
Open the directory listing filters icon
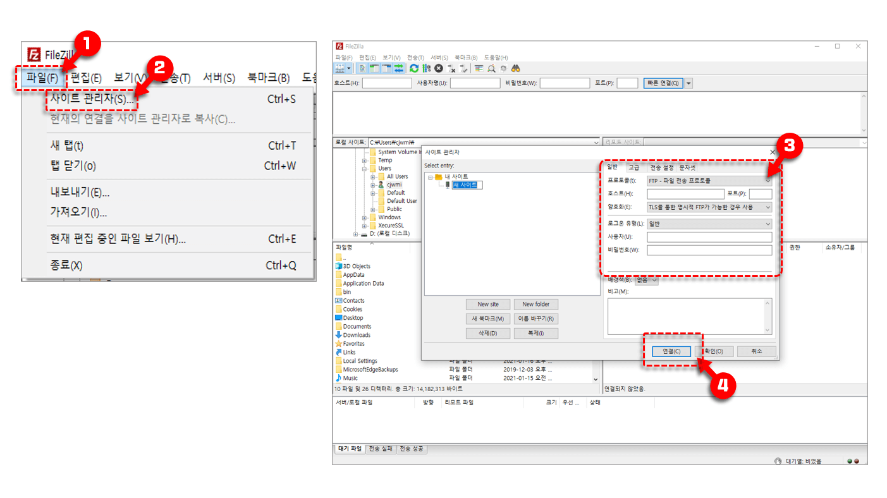click(x=479, y=68)
